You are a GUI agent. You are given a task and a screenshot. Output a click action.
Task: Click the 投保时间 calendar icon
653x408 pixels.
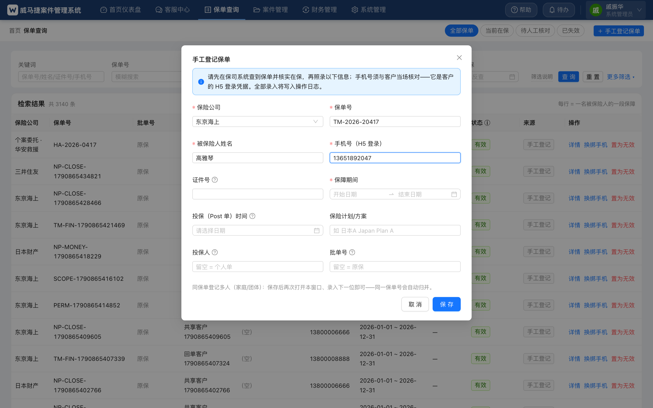click(317, 231)
